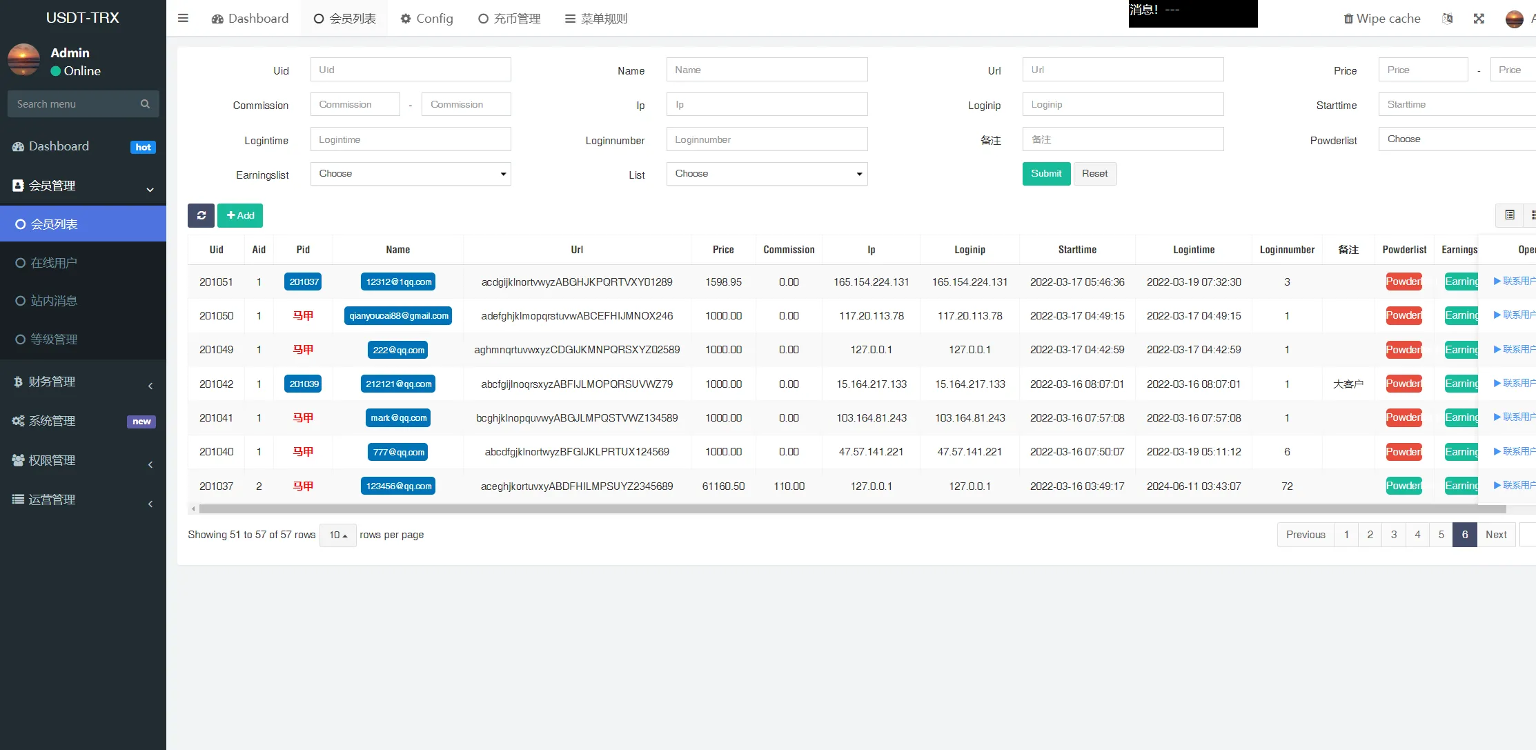This screenshot has width=1536, height=750.
Task: Click the table refresh icon button
Action: pos(201,215)
